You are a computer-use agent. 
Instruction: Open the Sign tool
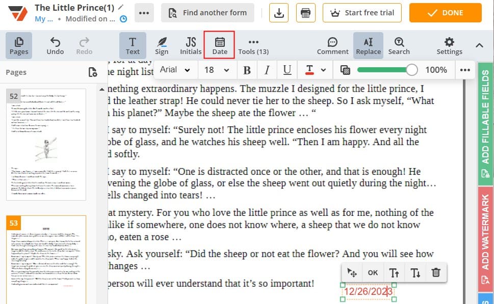point(162,45)
